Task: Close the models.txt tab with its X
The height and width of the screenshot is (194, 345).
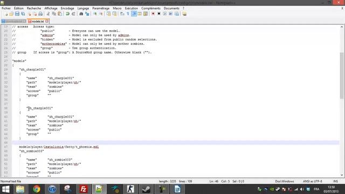Action: coord(47,22)
